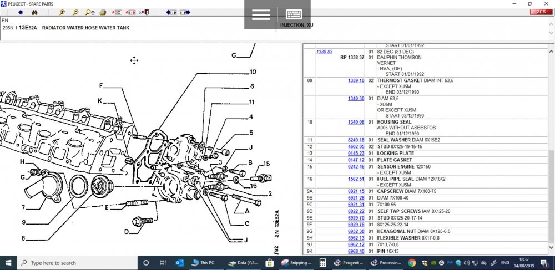Click the zoom out magnifier icon

click(x=75, y=12)
